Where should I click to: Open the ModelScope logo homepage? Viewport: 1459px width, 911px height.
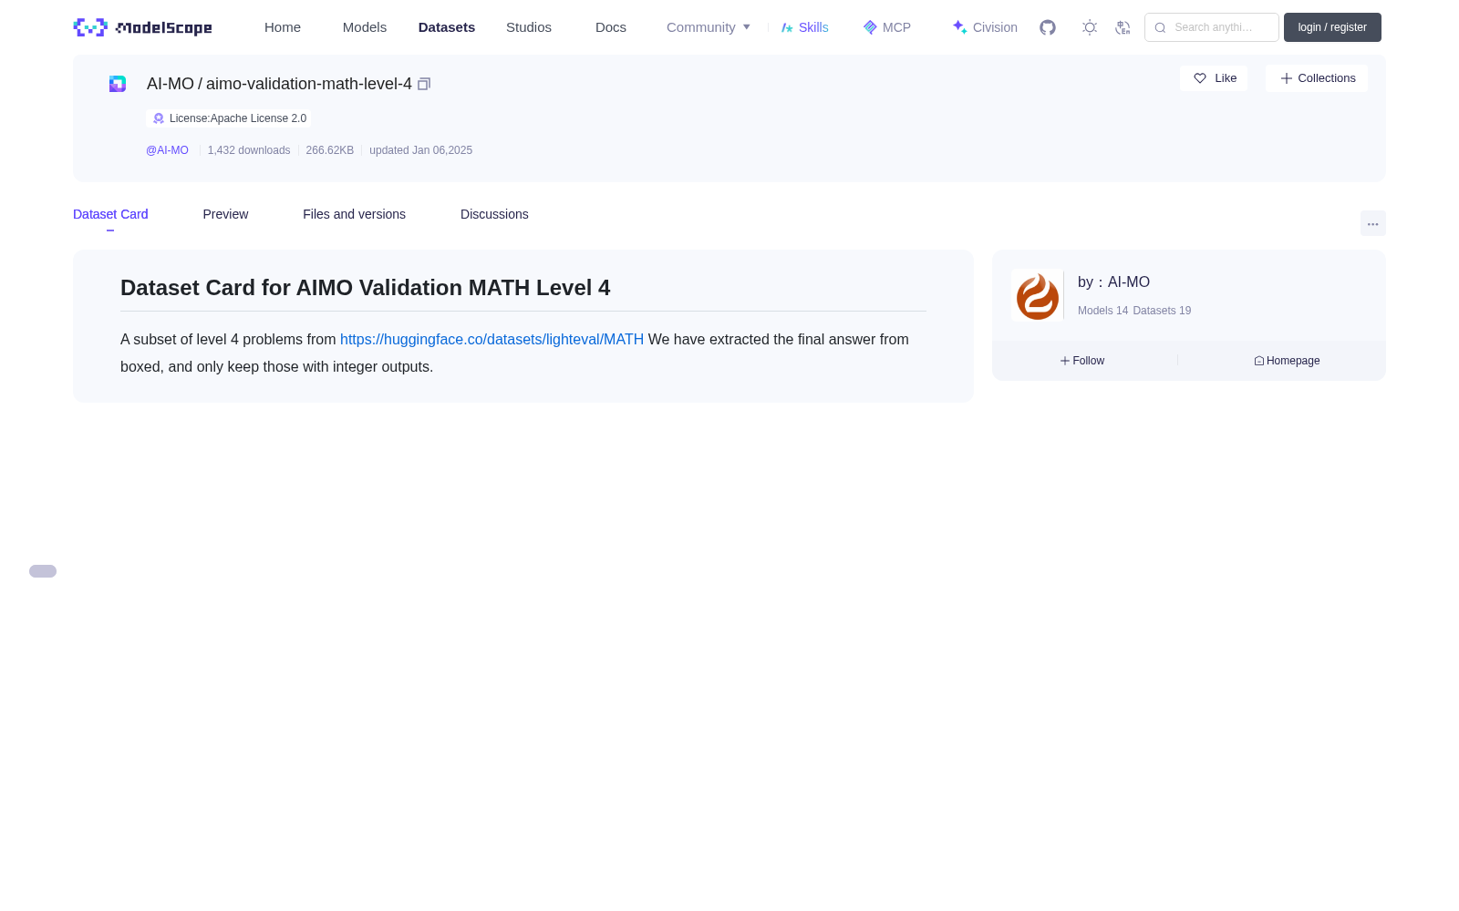point(142,27)
